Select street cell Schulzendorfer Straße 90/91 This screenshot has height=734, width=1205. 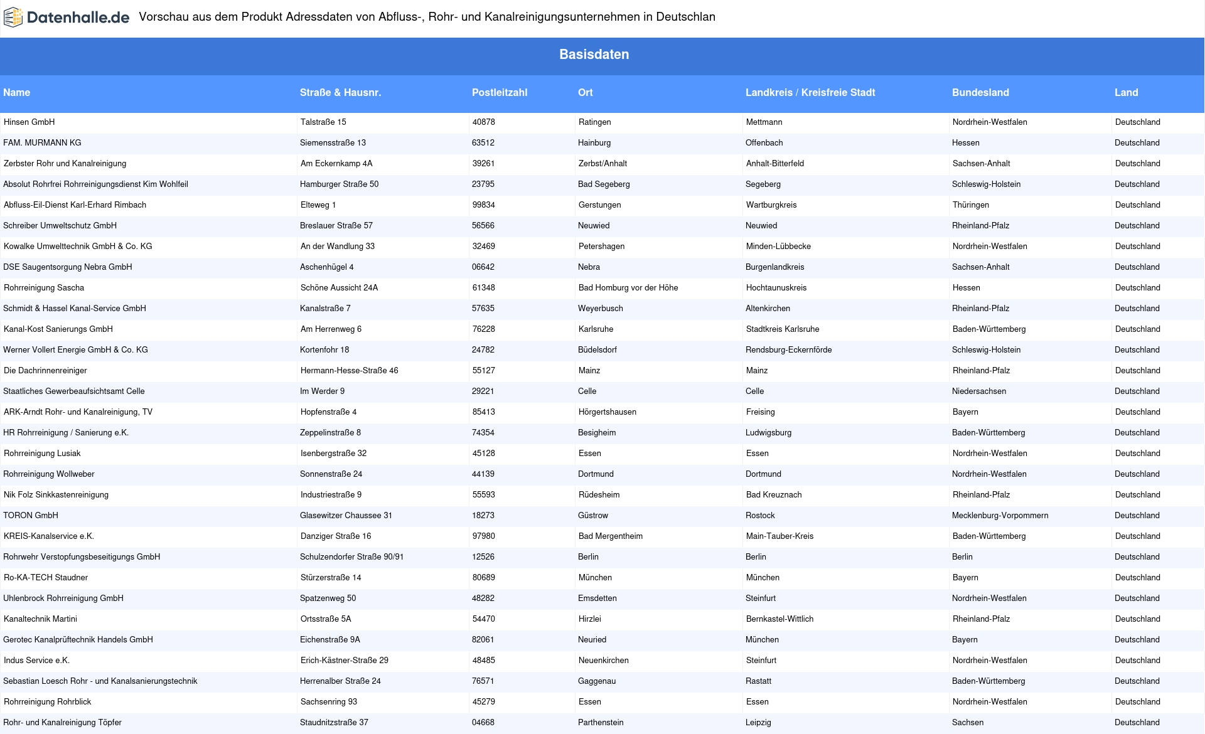point(351,556)
